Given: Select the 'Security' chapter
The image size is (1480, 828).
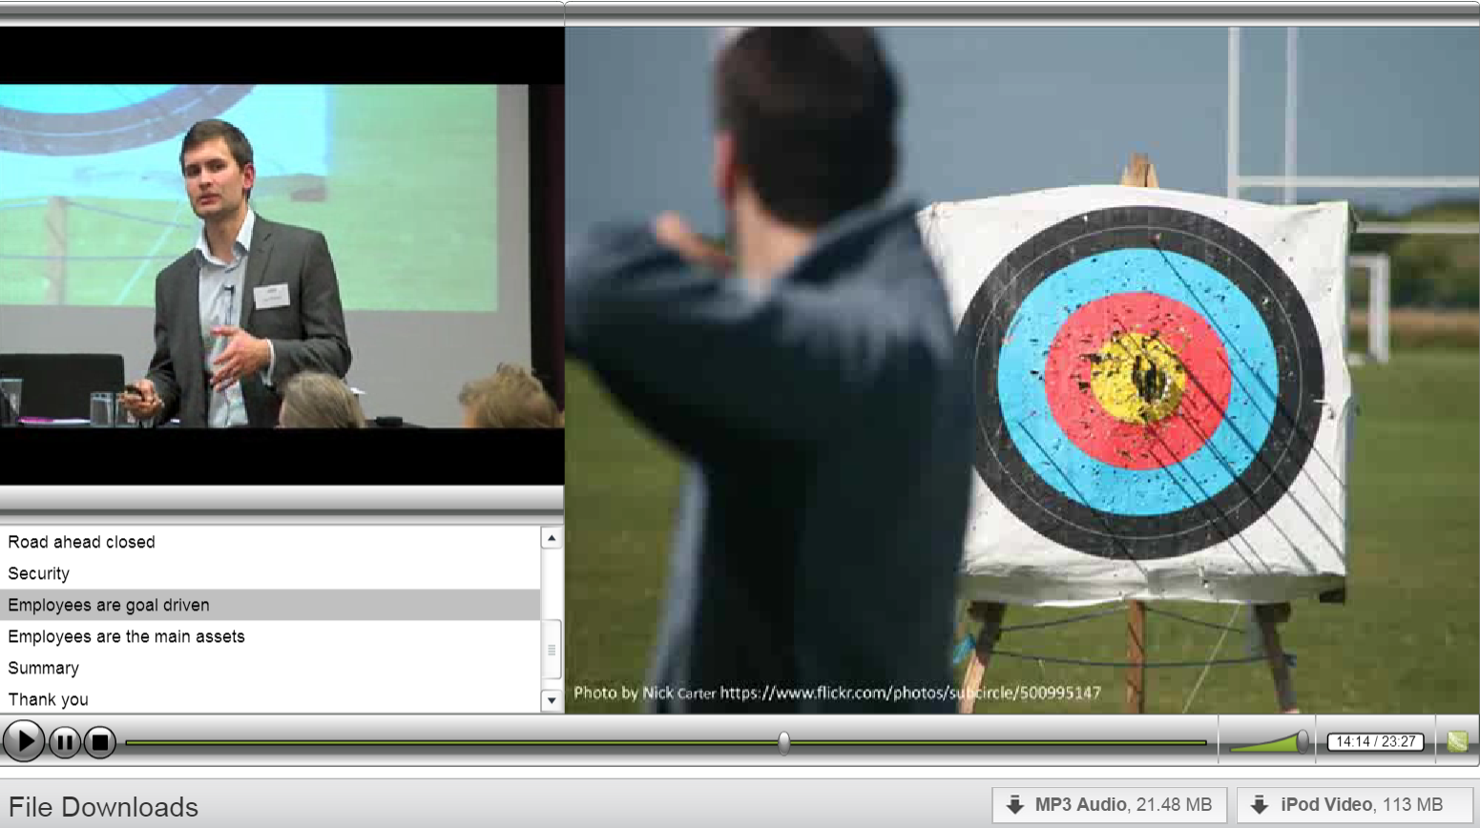Looking at the screenshot, I should pyautogui.click(x=39, y=573).
